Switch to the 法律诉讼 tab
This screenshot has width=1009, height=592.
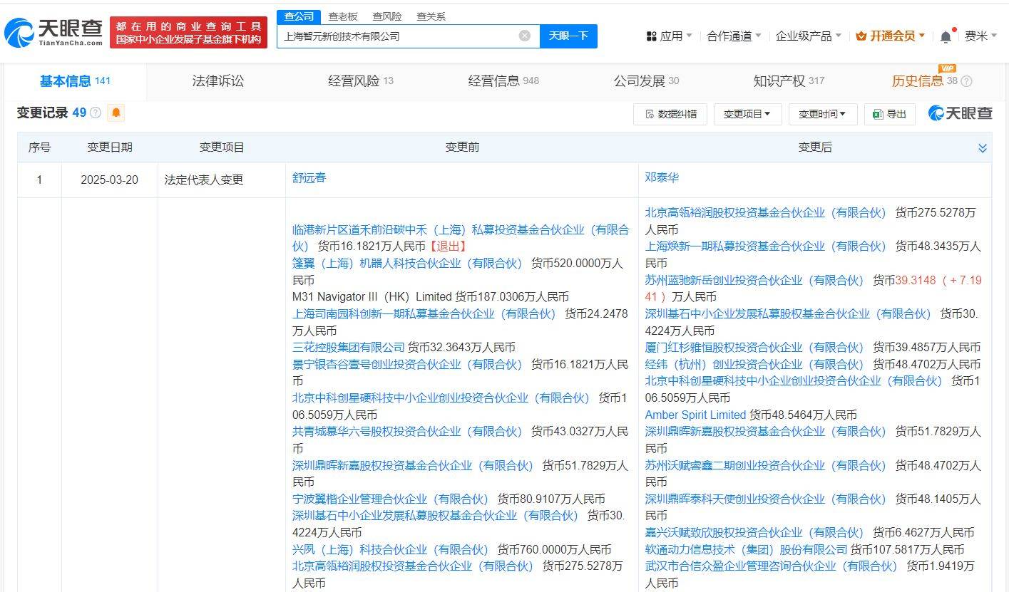[x=217, y=81]
